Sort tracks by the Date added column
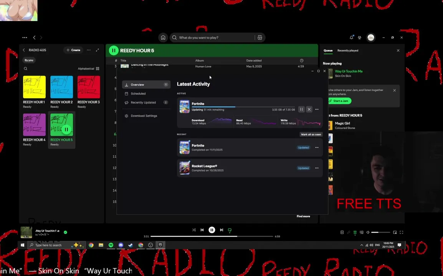This screenshot has width=443, height=276. (254, 61)
